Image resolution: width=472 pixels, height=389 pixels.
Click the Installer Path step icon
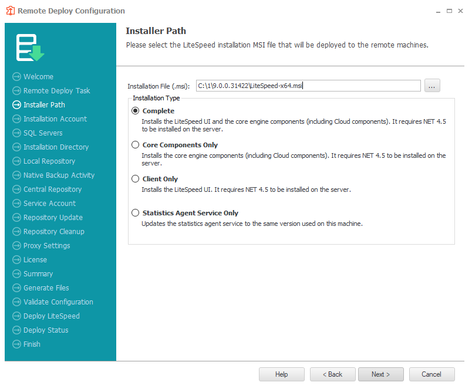pyautogui.click(x=16, y=104)
